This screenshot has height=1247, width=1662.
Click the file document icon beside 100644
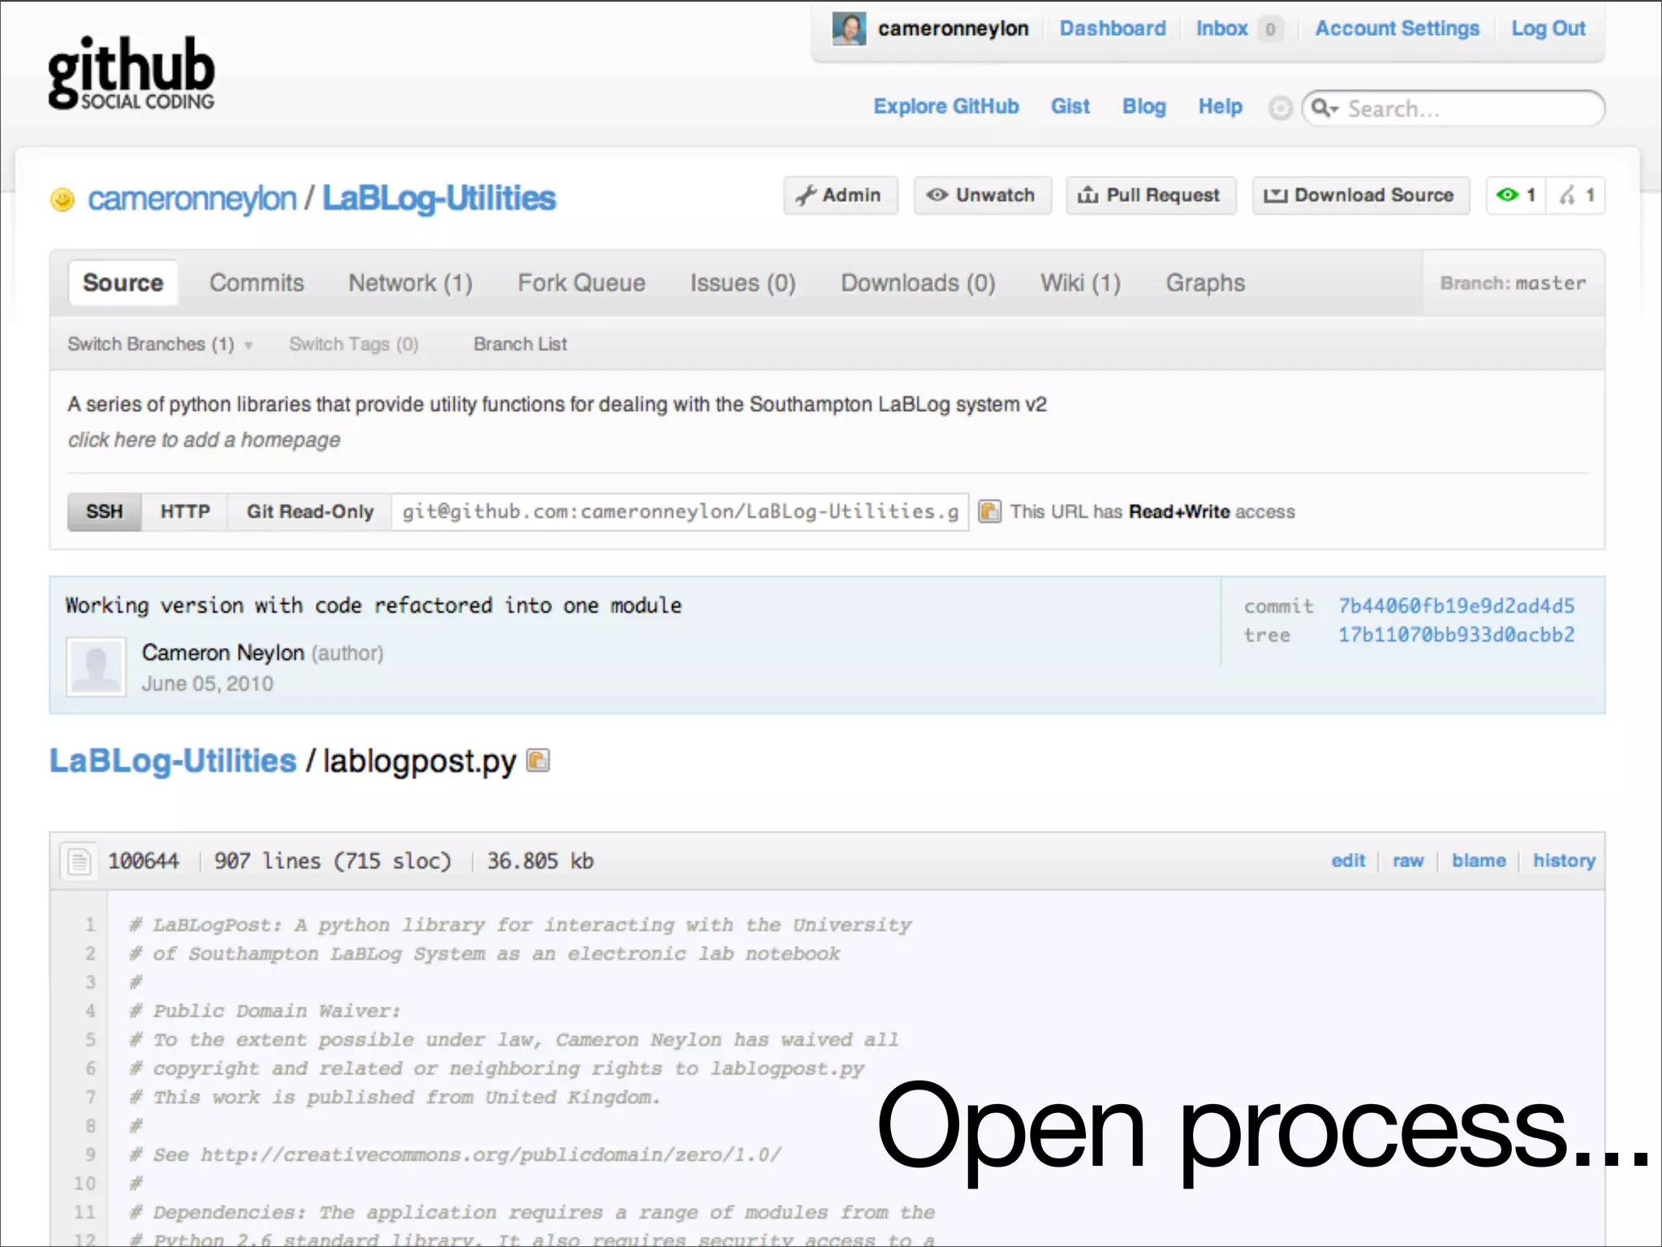point(80,861)
